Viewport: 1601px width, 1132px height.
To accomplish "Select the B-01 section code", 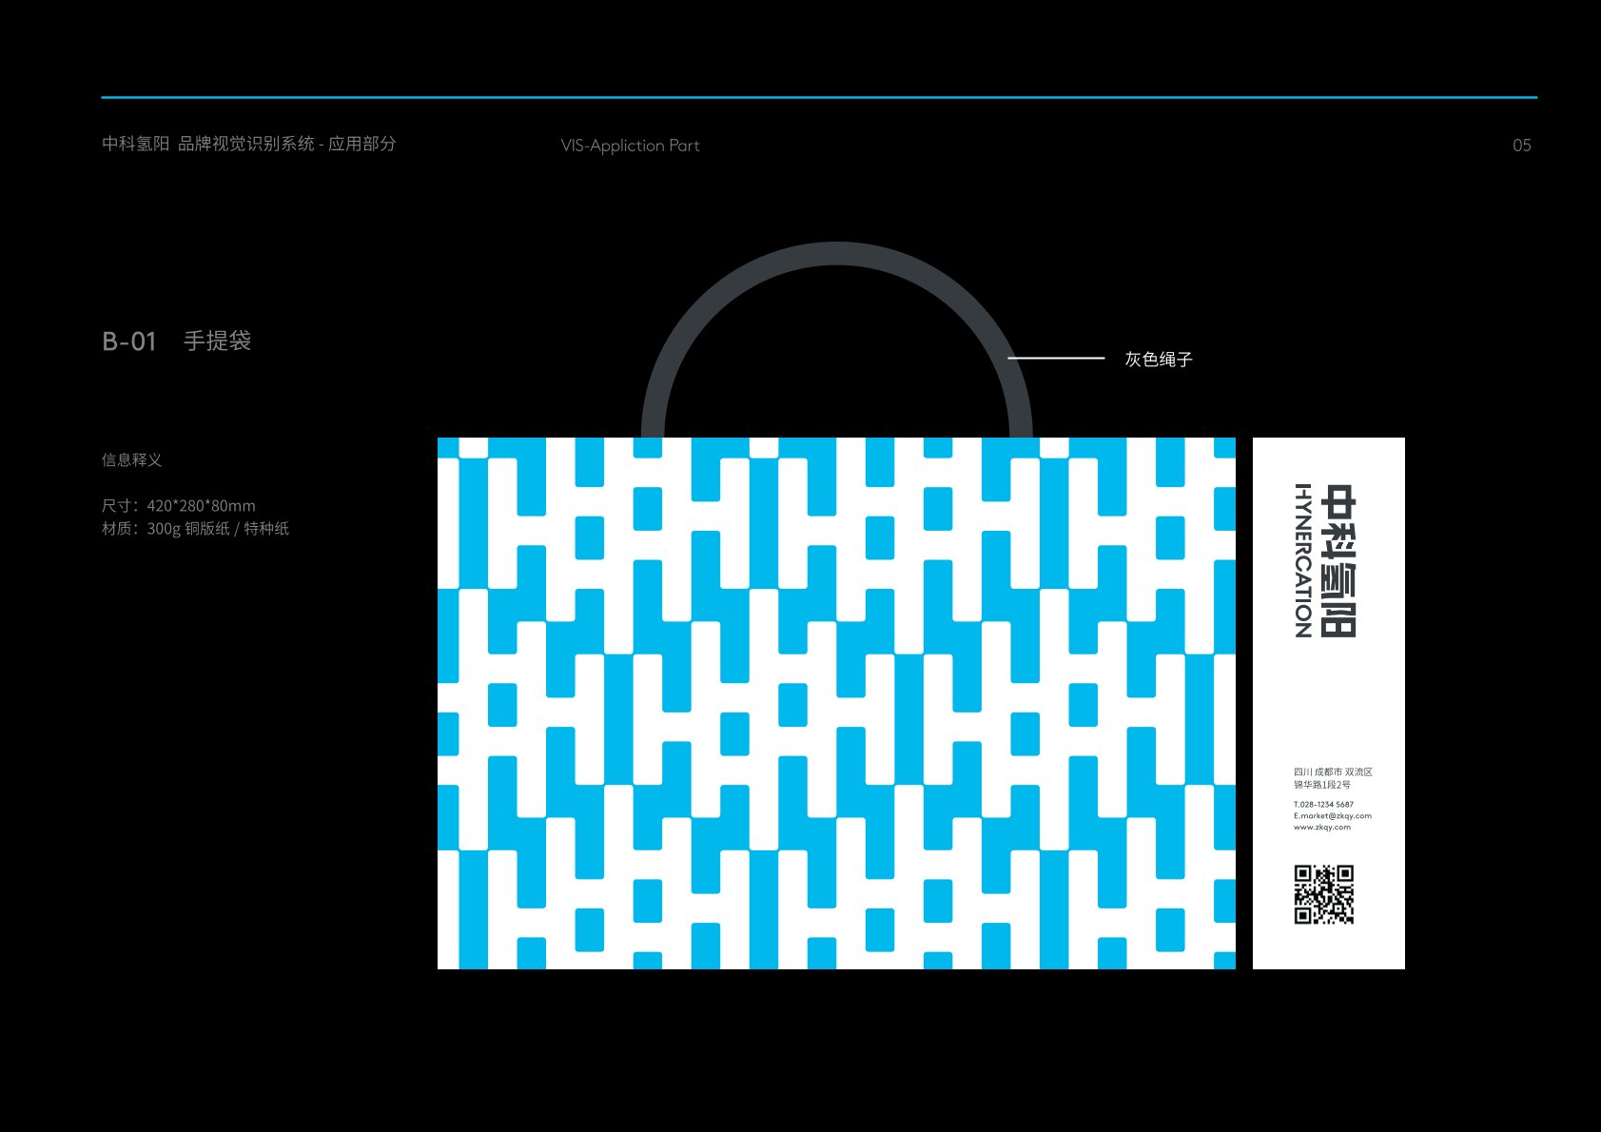I will 128,342.
